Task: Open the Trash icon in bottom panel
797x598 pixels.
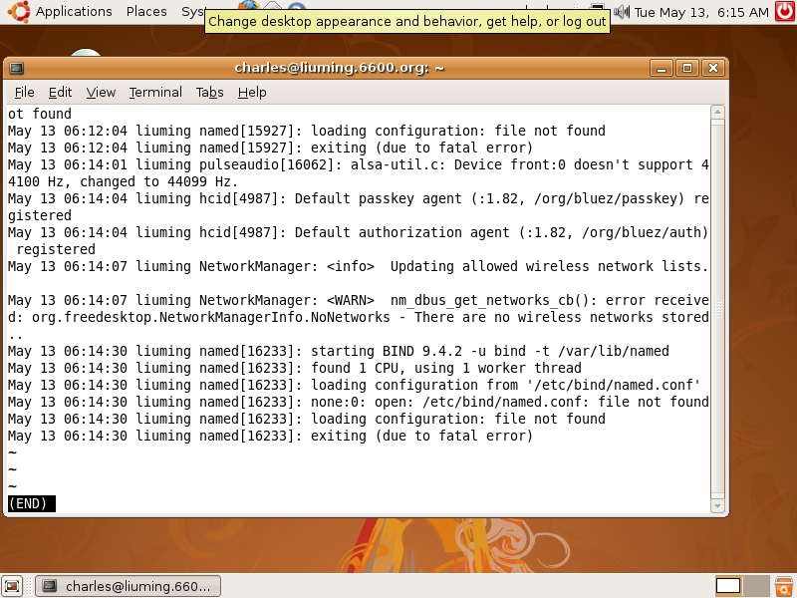Action: tap(784, 586)
